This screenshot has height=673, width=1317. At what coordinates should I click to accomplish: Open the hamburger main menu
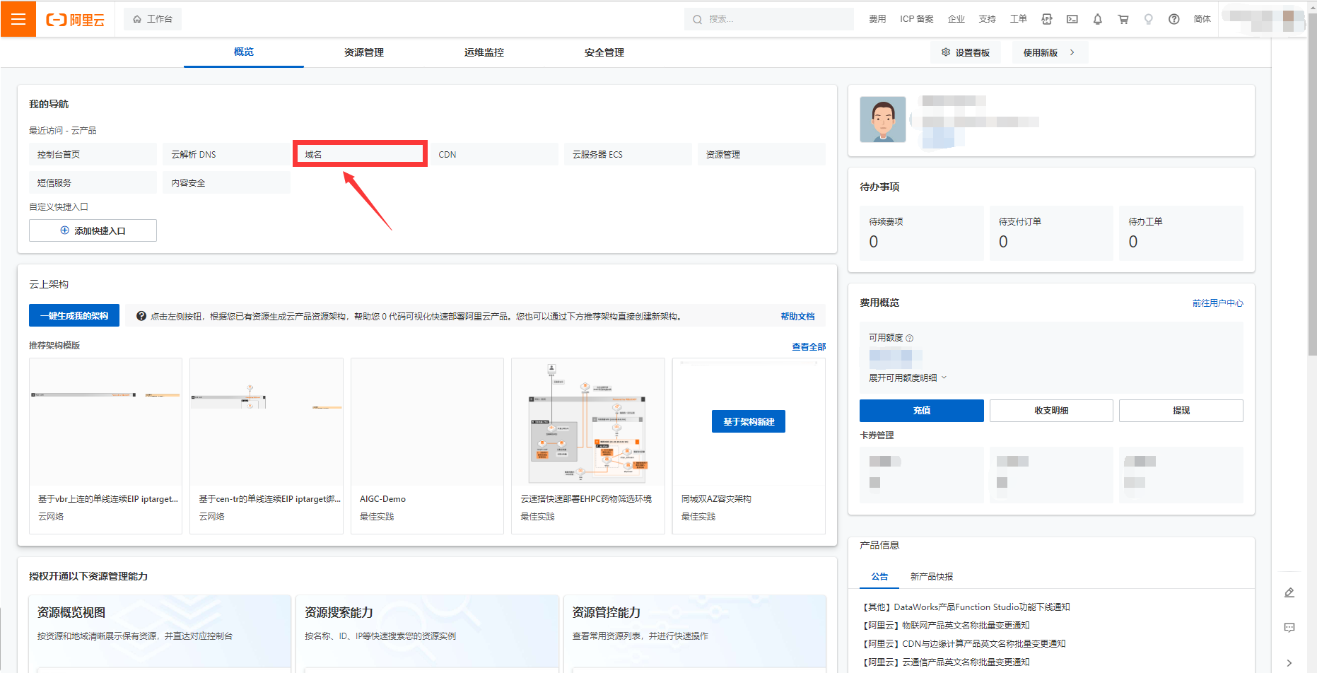(x=18, y=19)
